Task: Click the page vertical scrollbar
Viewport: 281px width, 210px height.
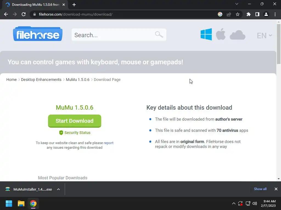Action: (279, 44)
